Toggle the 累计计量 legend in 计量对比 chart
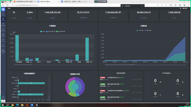This screenshot has width=191, height=107. [x=148, y=30]
